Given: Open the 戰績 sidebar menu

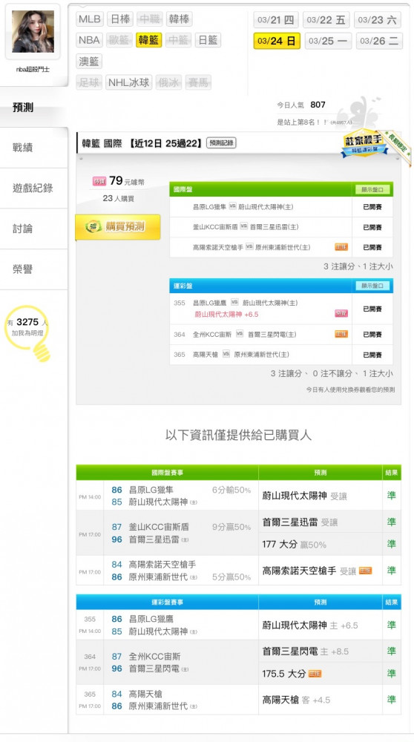Looking at the screenshot, I should (33, 148).
